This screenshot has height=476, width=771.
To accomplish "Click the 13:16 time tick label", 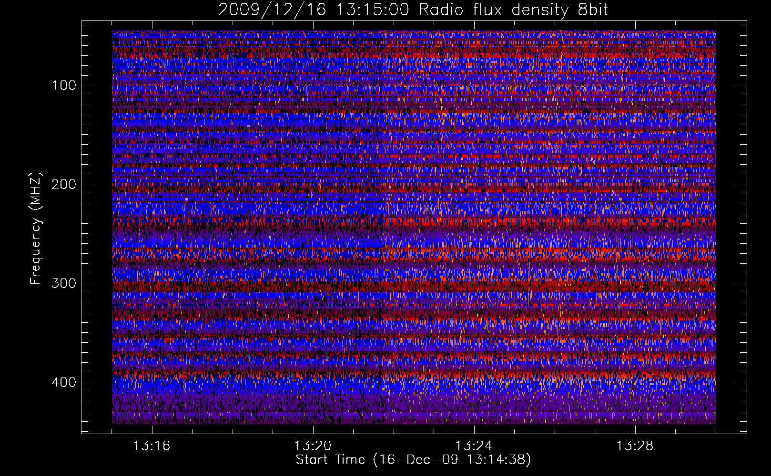I will [152, 446].
